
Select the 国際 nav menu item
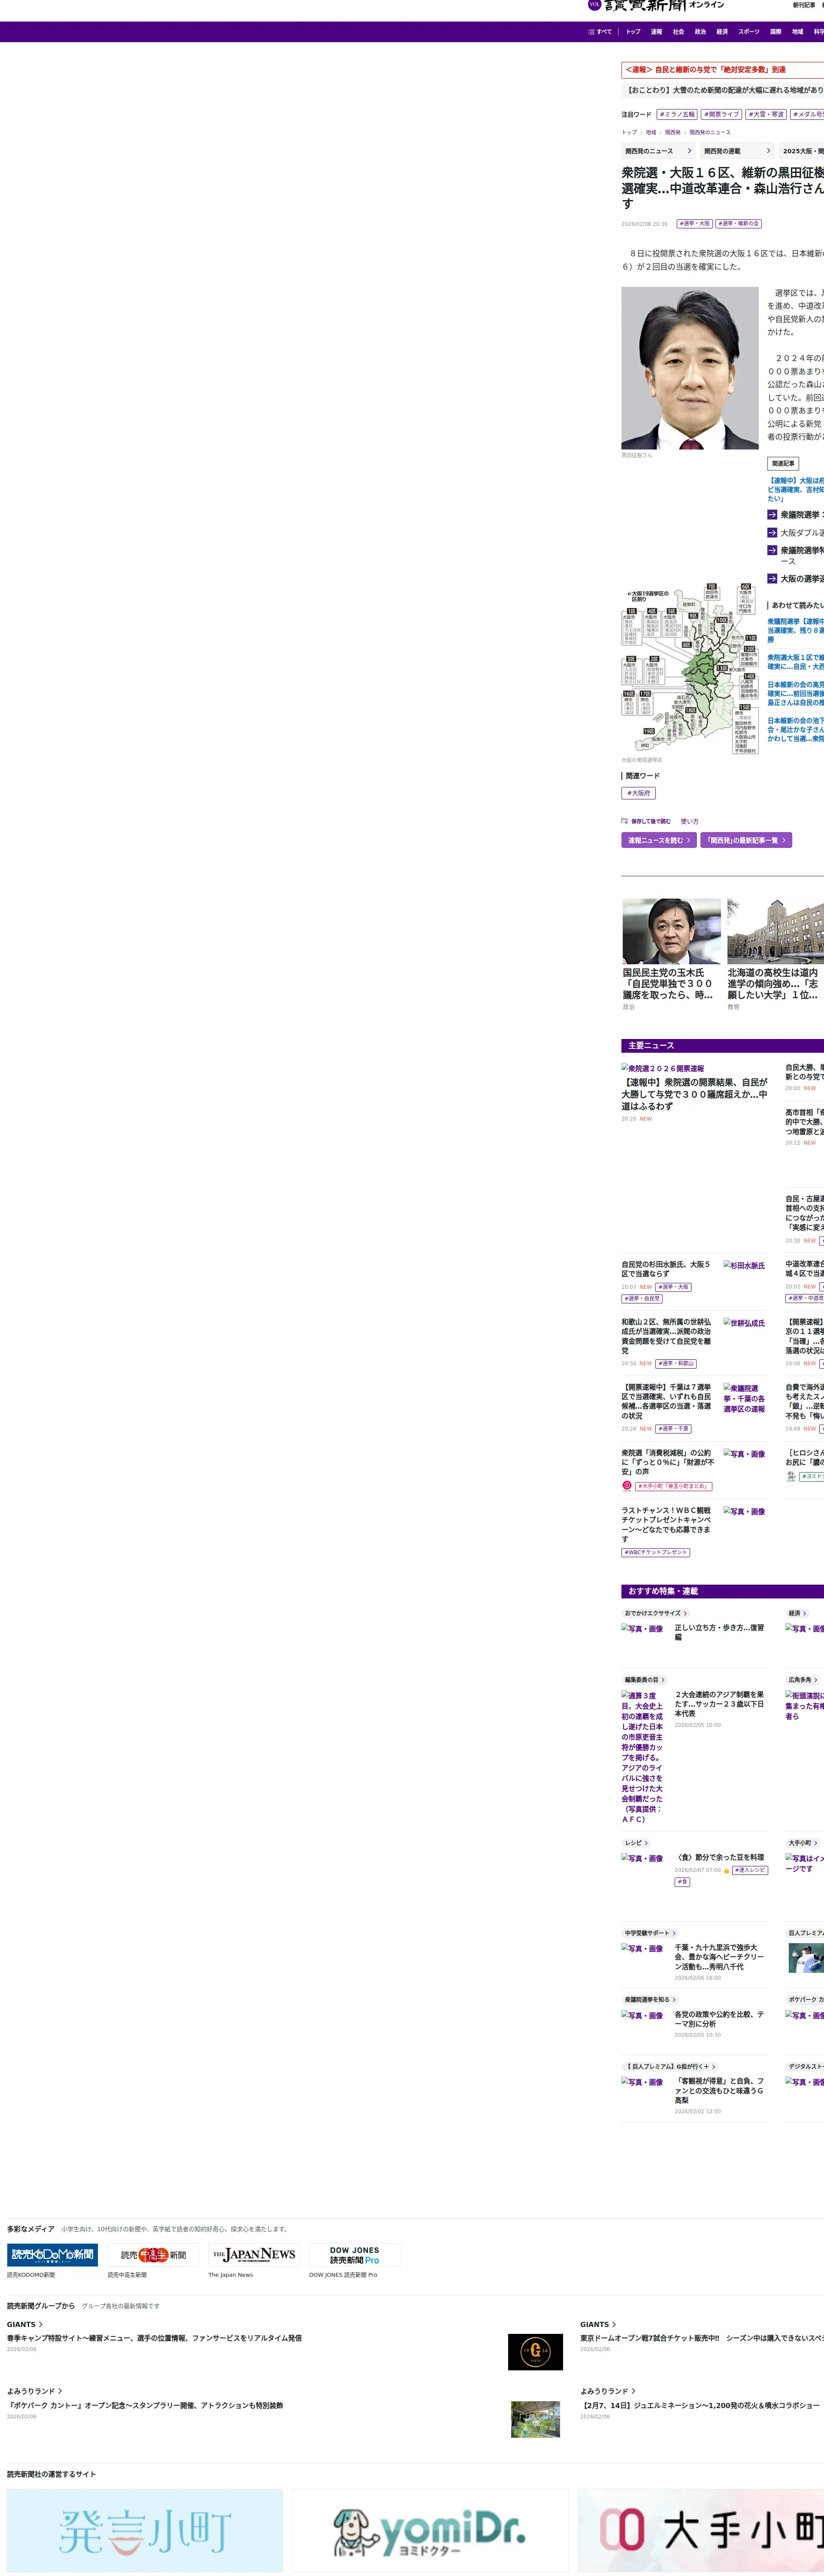[x=775, y=32]
